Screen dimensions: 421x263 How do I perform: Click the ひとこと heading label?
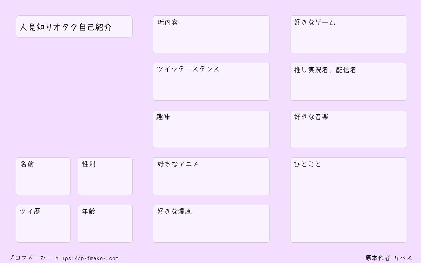click(308, 164)
